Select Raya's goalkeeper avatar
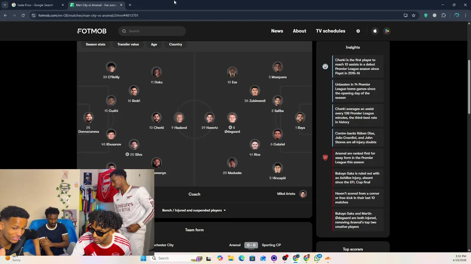 [300, 118]
